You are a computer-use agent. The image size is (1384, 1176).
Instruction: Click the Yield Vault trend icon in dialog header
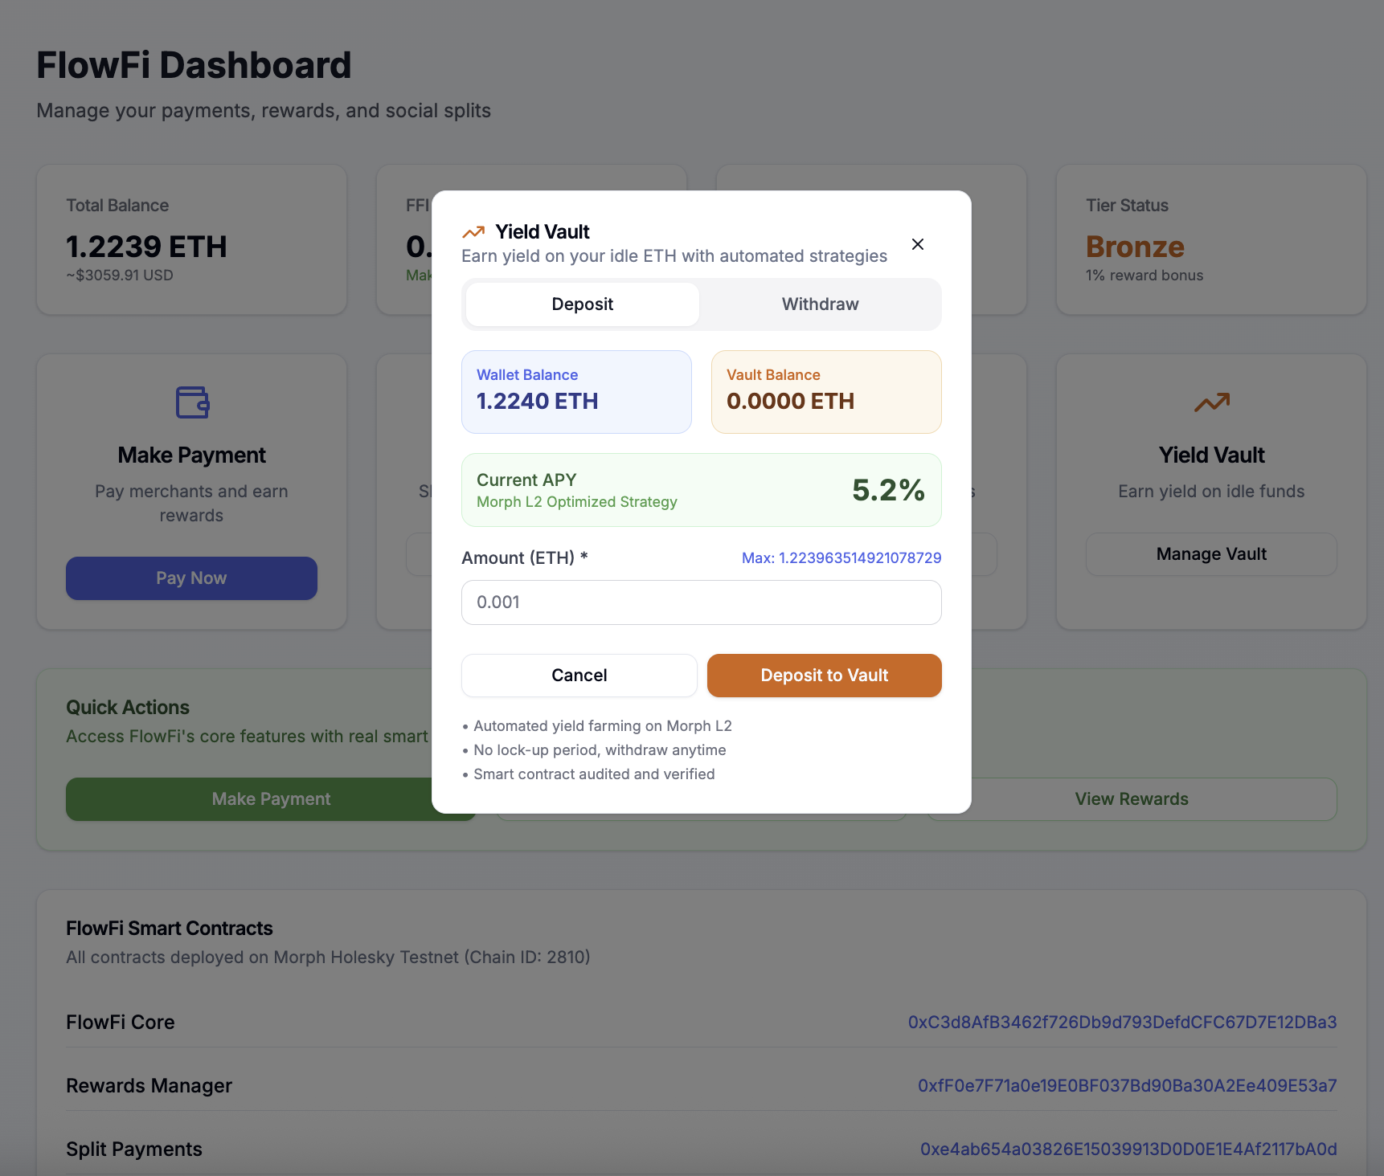pyautogui.click(x=473, y=232)
